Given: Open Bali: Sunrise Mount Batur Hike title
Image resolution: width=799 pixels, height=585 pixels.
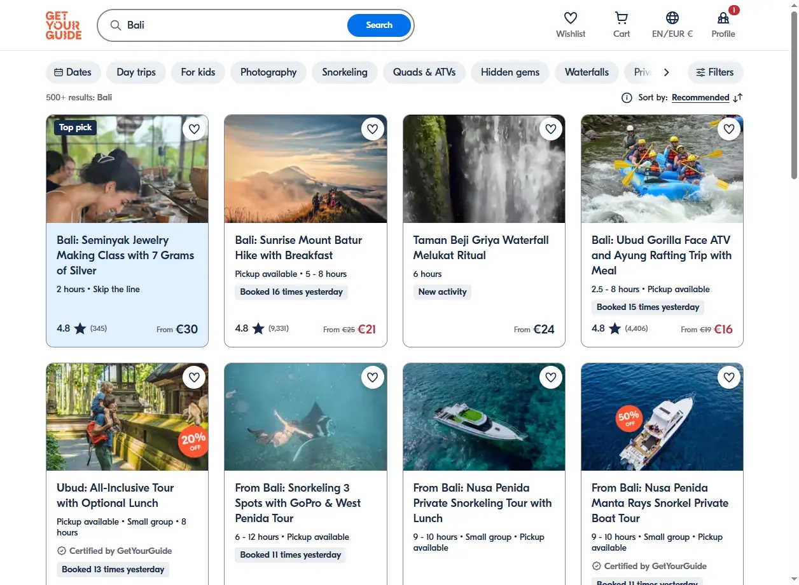Looking at the screenshot, I should click(299, 248).
